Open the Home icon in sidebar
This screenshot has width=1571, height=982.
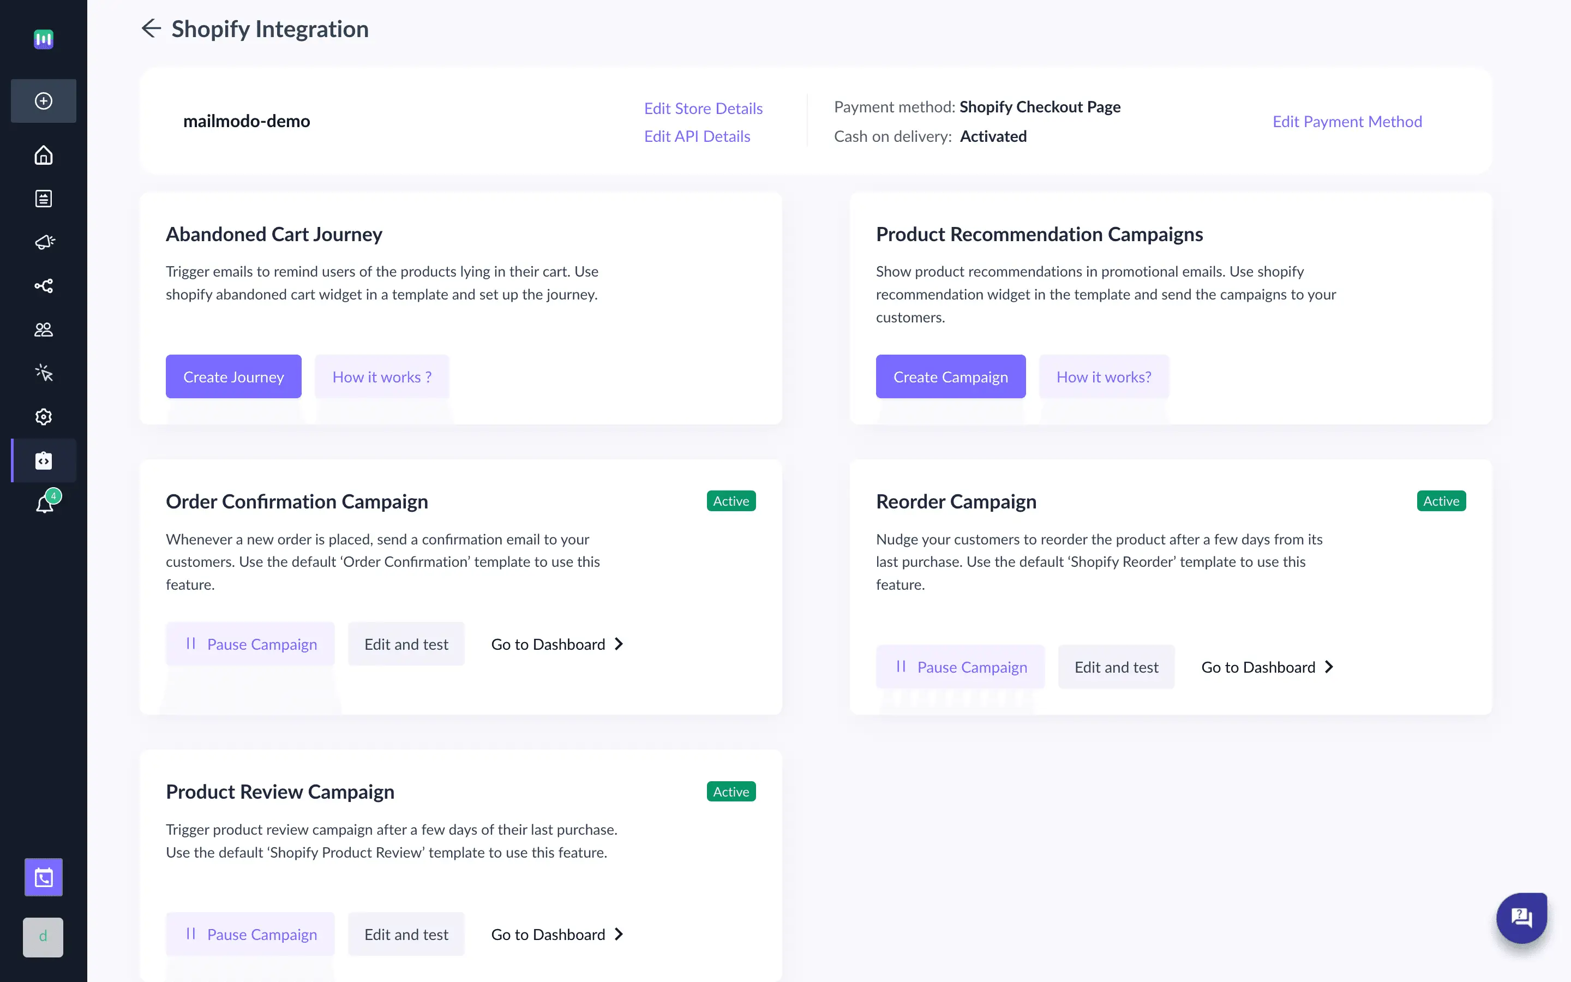pyautogui.click(x=43, y=155)
